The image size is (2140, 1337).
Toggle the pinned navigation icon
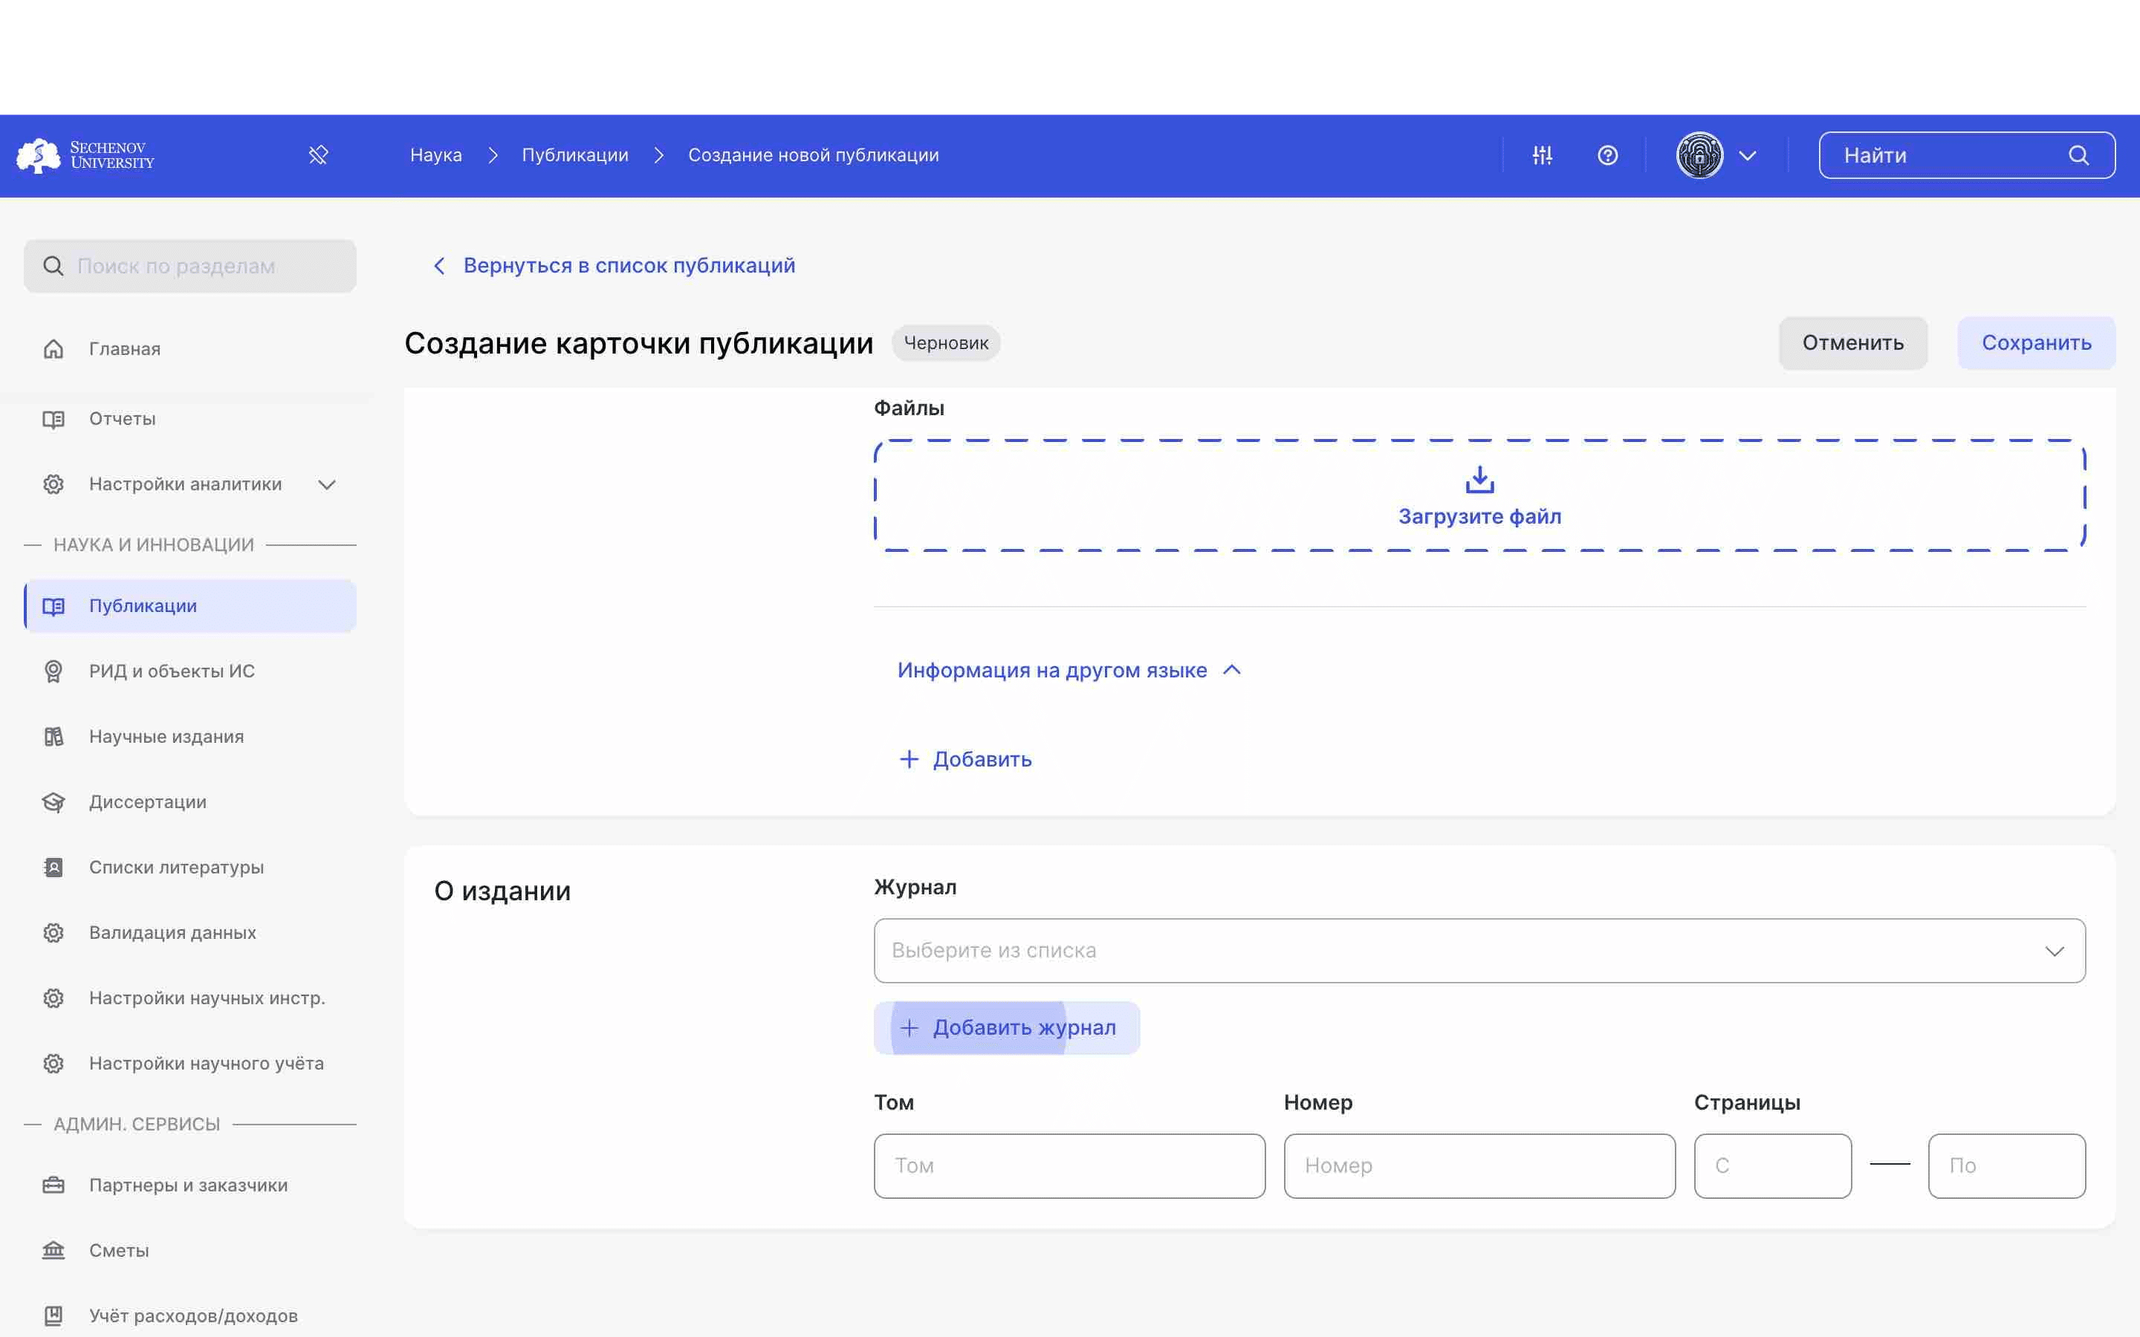coord(319,154)
